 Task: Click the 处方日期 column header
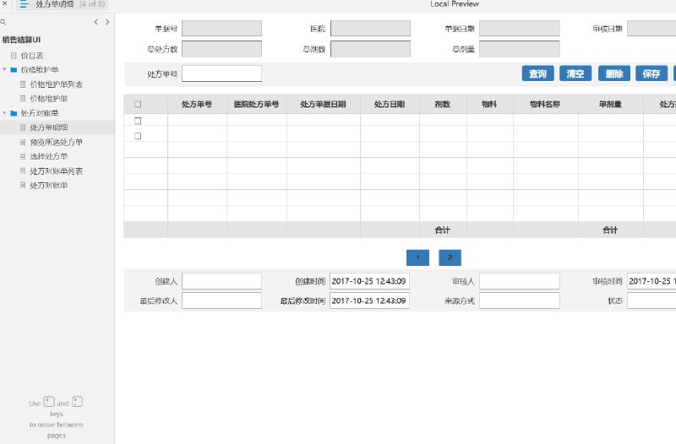tap(390, 104)
